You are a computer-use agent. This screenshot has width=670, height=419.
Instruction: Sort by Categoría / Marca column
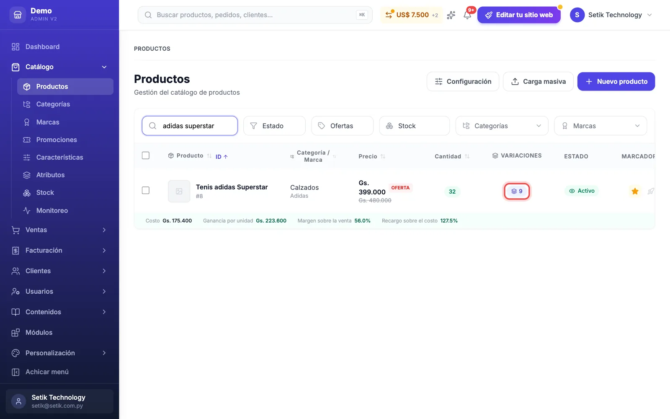pos(334,156)
